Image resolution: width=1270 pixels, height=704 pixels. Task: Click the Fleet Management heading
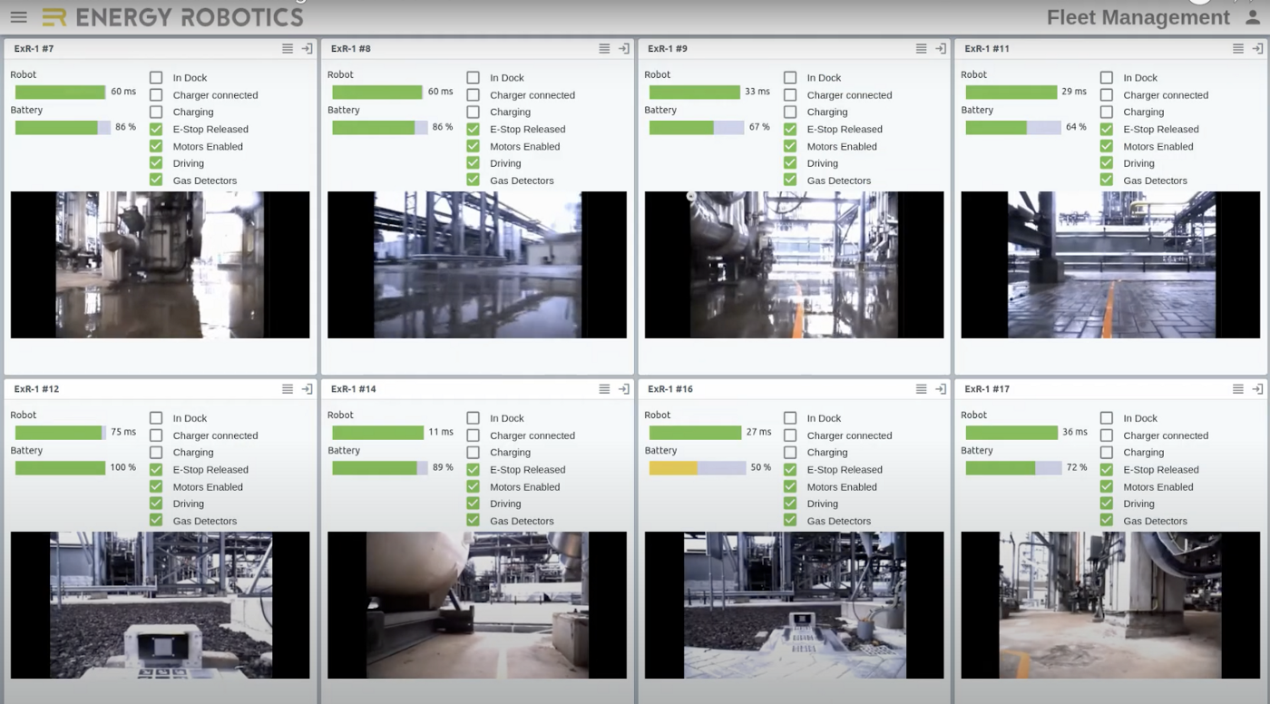1138,17
